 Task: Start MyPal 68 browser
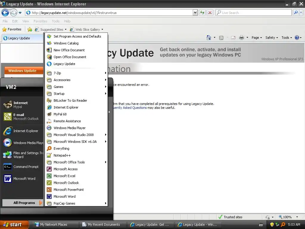click(x=76, y=114)
